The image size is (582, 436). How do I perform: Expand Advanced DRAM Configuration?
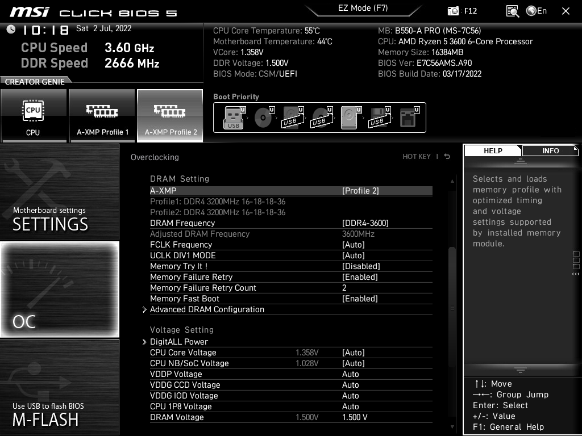tap(207, 309)
